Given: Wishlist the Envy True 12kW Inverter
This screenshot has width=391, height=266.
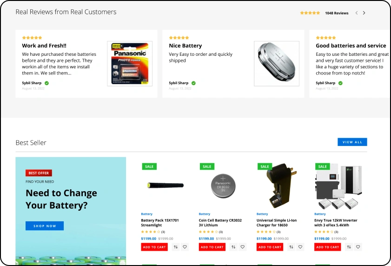Looking at the screenshot, I should click(x=358, y=247).
